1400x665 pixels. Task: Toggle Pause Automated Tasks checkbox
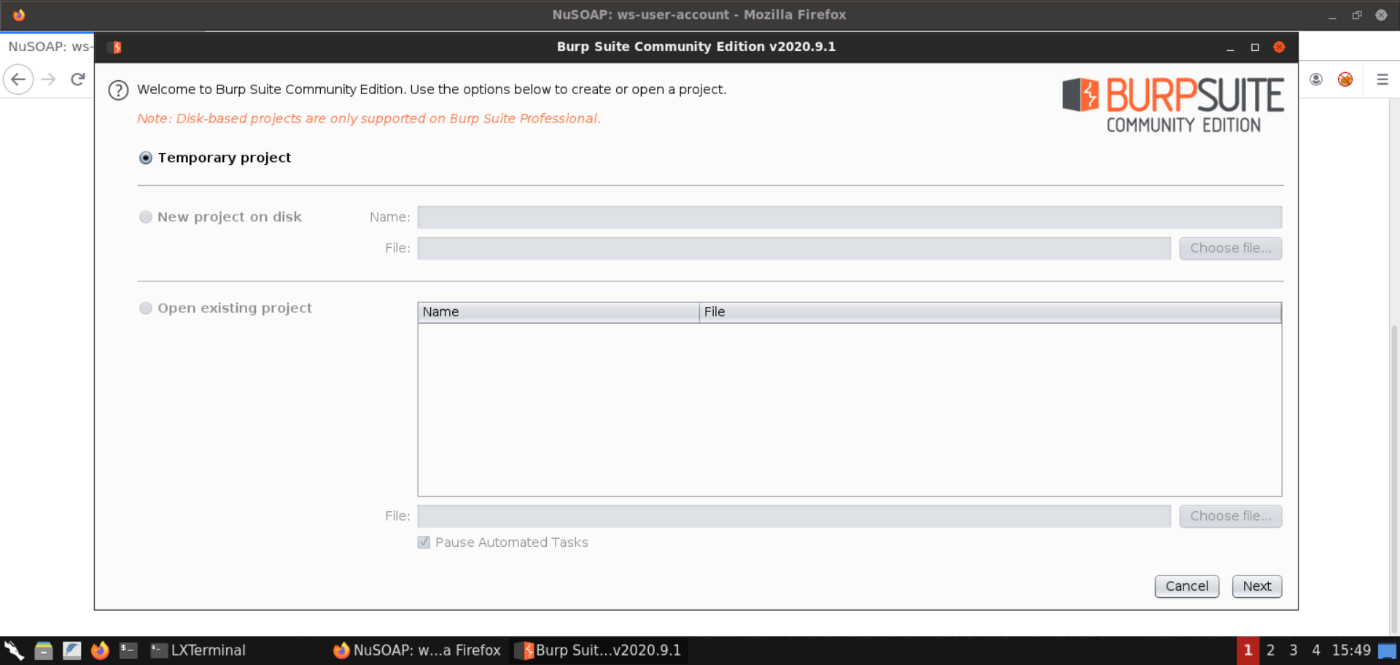pyautogui.click(x=424, y=542)
